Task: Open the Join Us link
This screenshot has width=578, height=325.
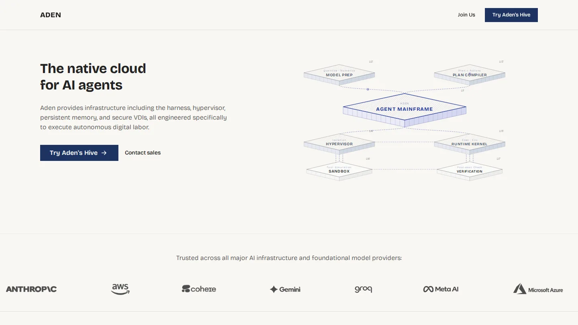Action: (x=466, y=15)
